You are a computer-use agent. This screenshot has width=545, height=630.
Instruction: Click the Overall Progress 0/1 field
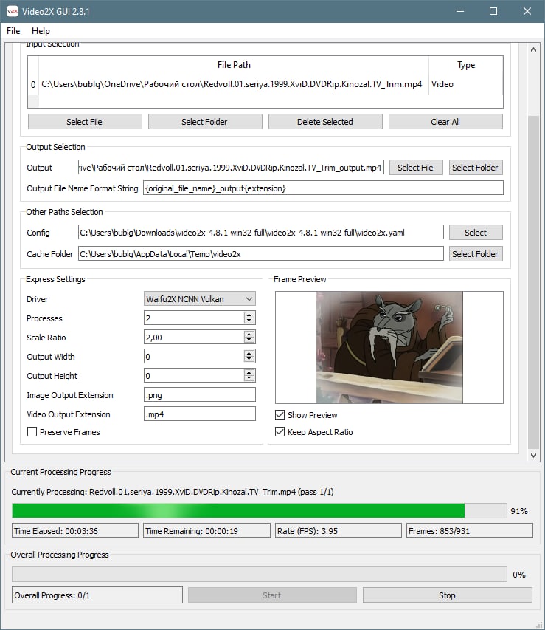click(97, 595)
